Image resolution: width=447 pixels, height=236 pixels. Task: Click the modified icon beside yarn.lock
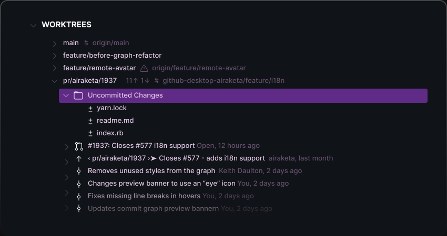pos(90,108)
